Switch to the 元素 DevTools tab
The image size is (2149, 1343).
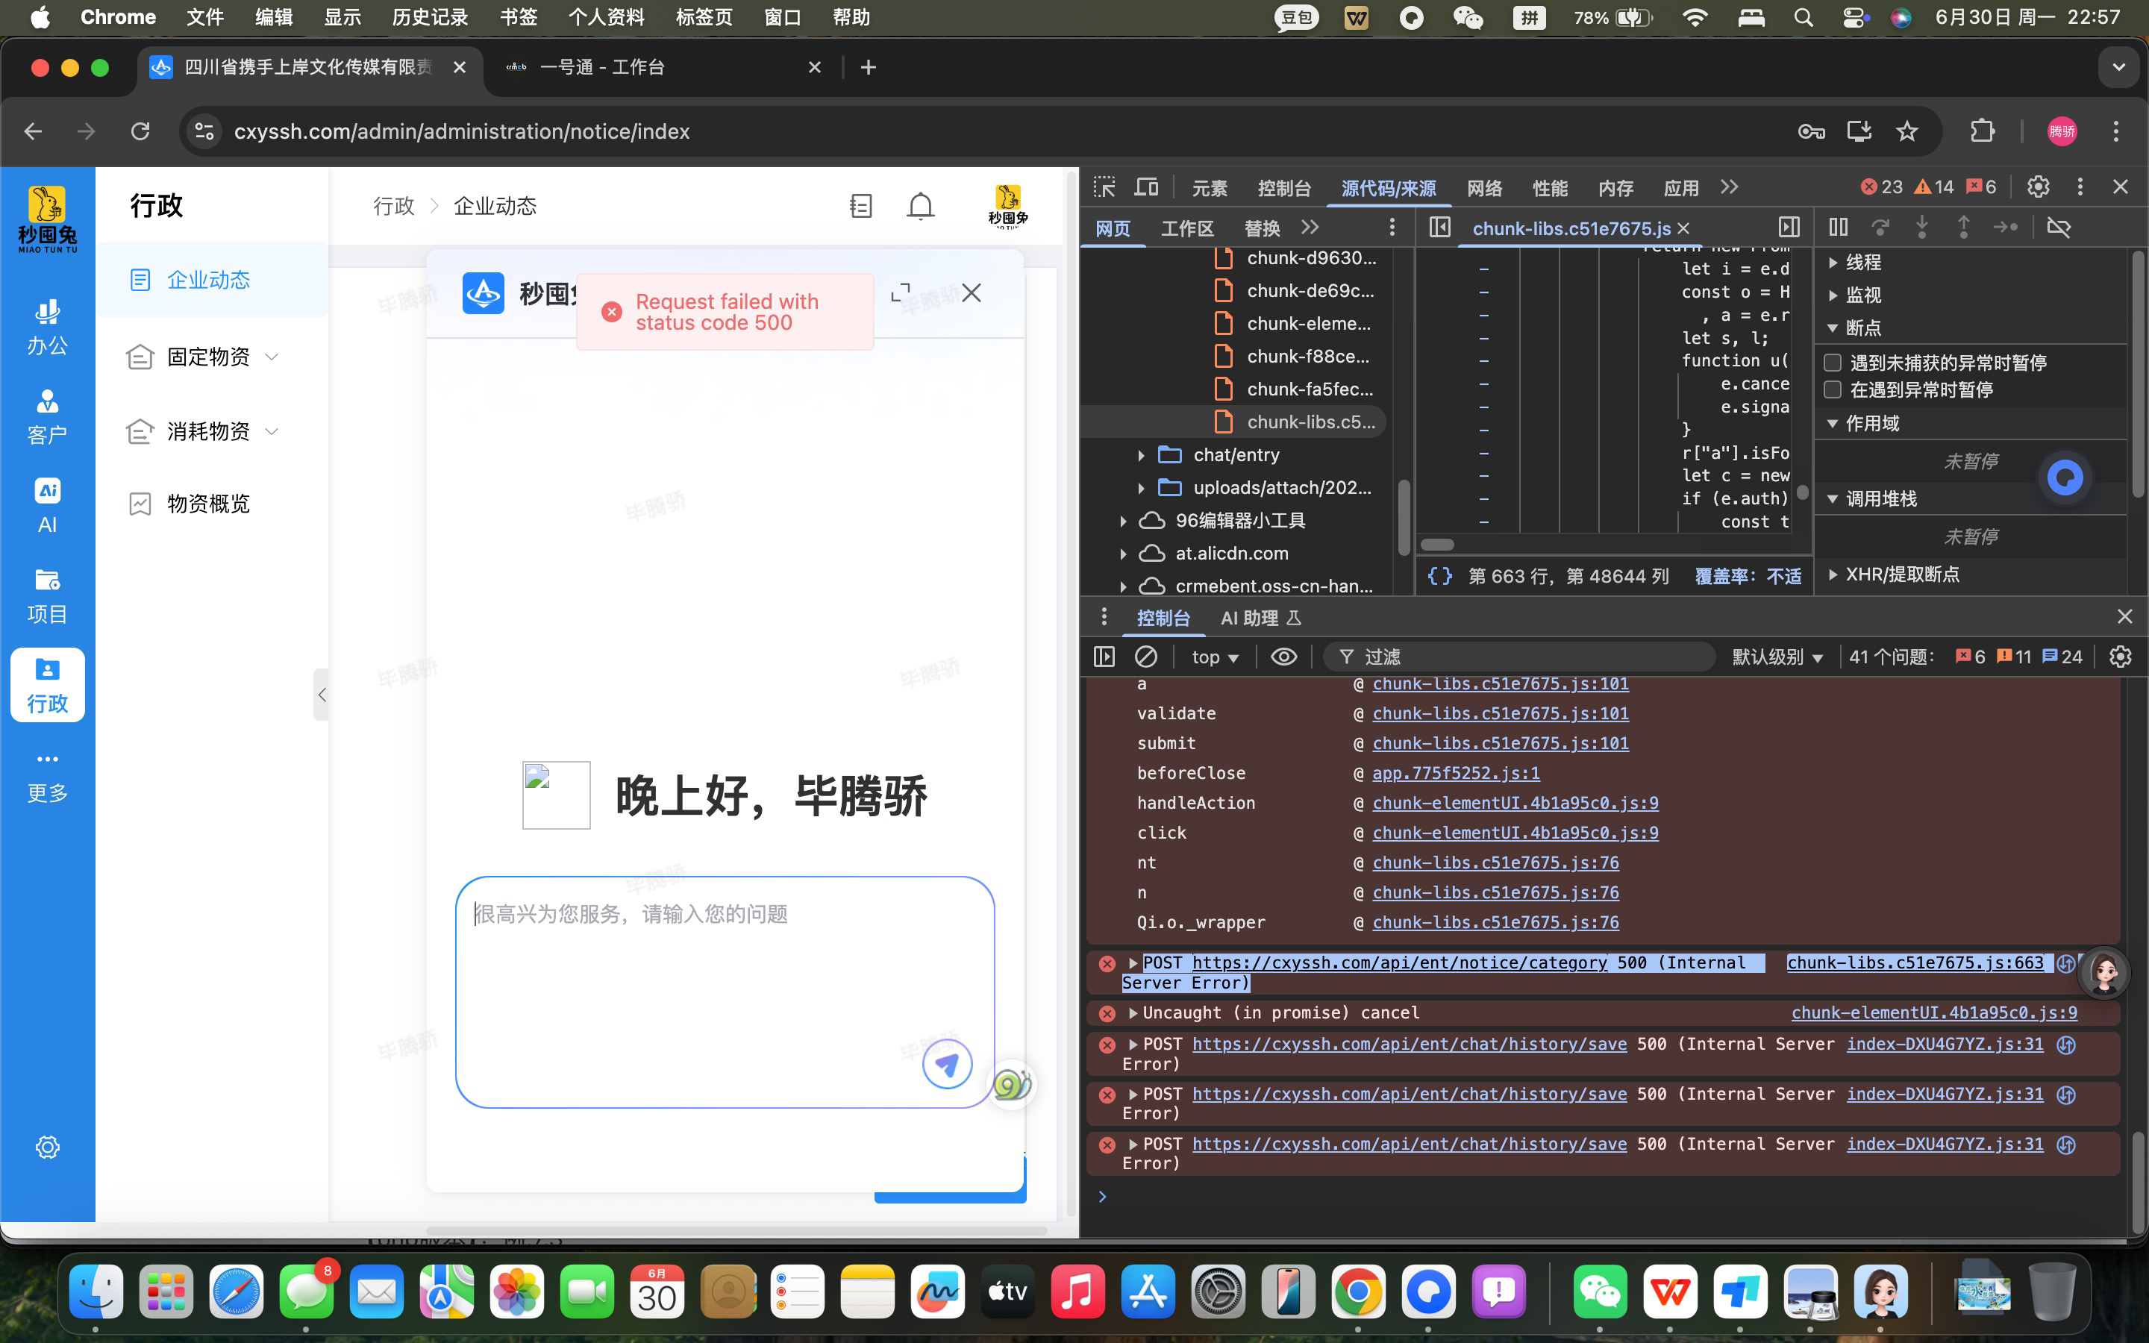click(1210, 187)
